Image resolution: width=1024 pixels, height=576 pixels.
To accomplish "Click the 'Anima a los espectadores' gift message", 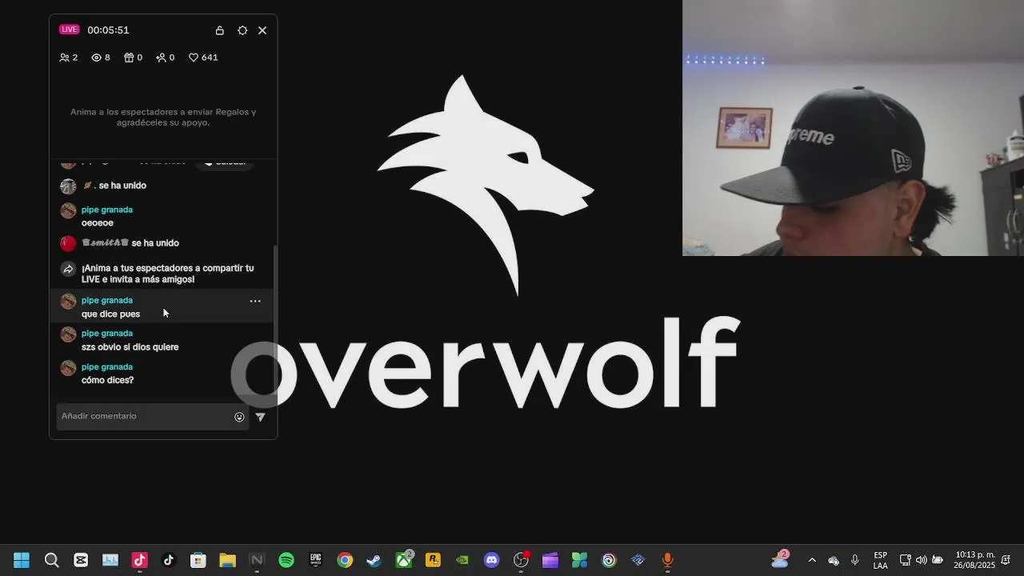I will pos(163,118).
